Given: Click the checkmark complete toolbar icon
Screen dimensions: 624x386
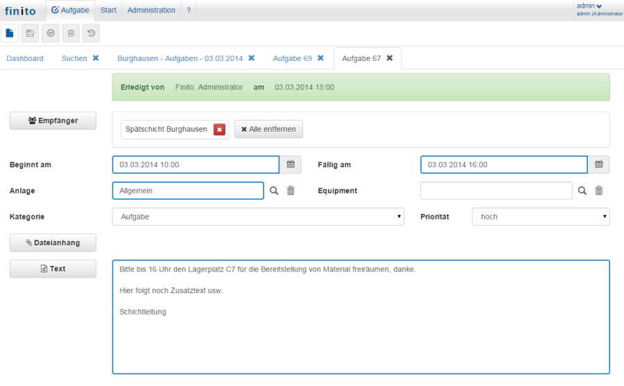Looking at the screenshot, I should (x=50, y=33).
